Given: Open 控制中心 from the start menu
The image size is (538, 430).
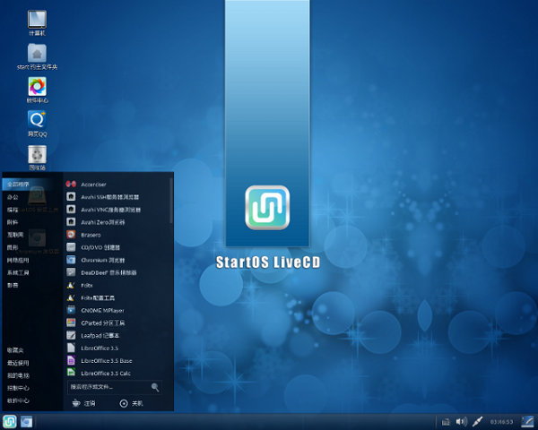Looking at the screenshot, I should coord(18,388).
